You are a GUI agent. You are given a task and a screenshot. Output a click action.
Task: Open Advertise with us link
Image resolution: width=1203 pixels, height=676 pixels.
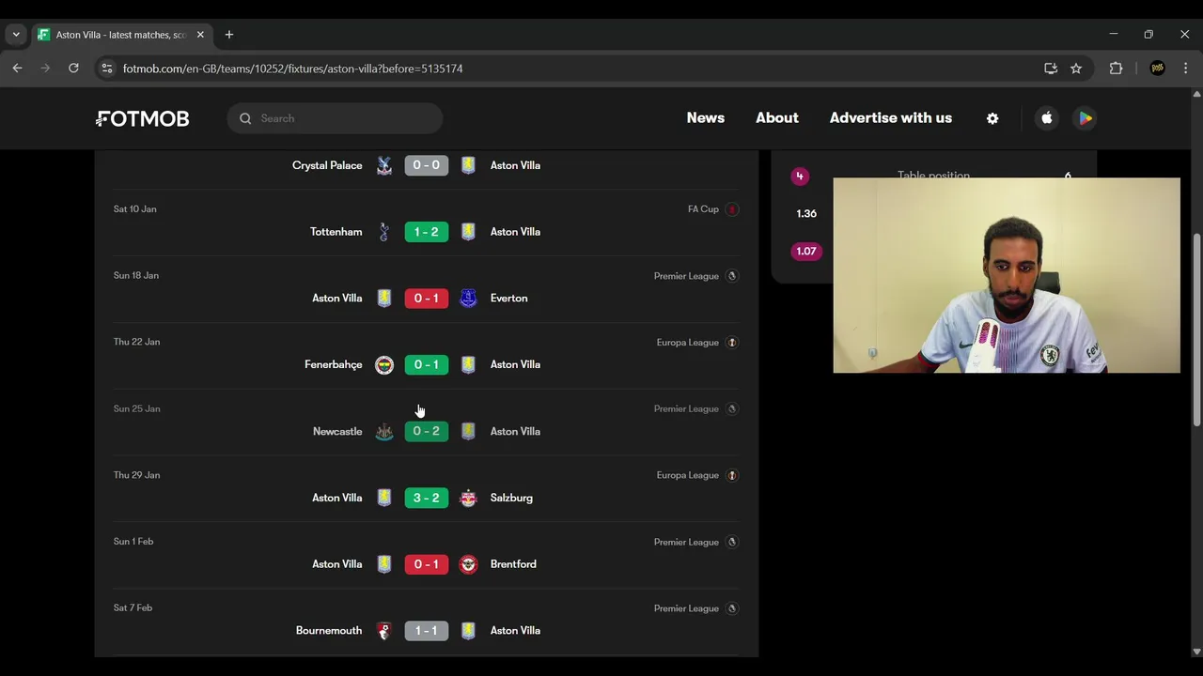[891, 118]
